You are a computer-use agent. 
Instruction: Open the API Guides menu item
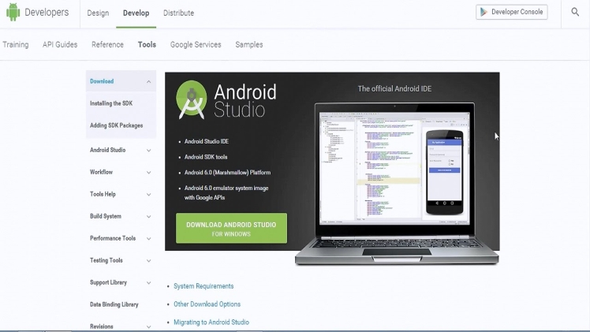point(60,45)
